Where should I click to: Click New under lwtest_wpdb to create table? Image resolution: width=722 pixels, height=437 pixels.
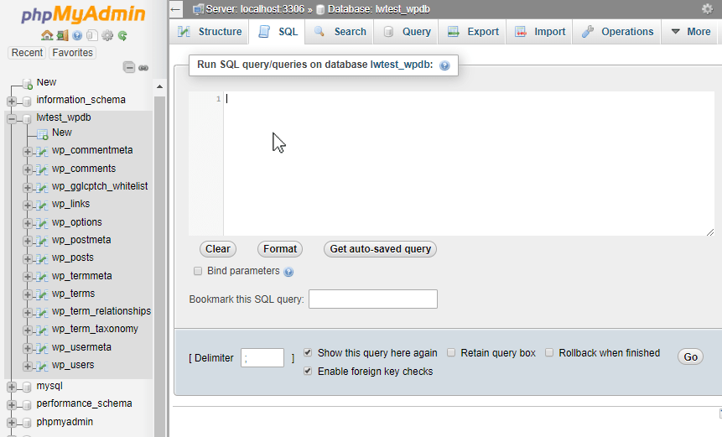click(62, 133)
